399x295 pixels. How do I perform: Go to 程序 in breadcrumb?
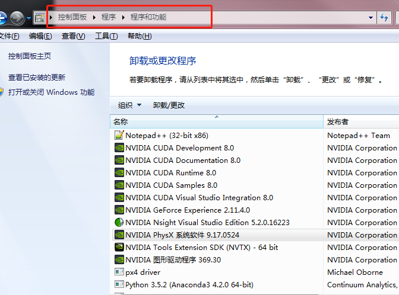coord(109,17)
